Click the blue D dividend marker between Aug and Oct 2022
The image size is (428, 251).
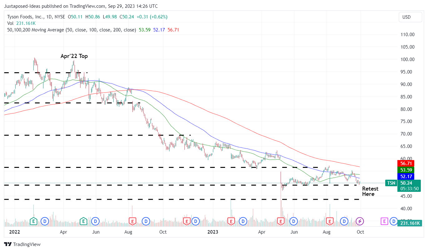(x=145, y=221)
